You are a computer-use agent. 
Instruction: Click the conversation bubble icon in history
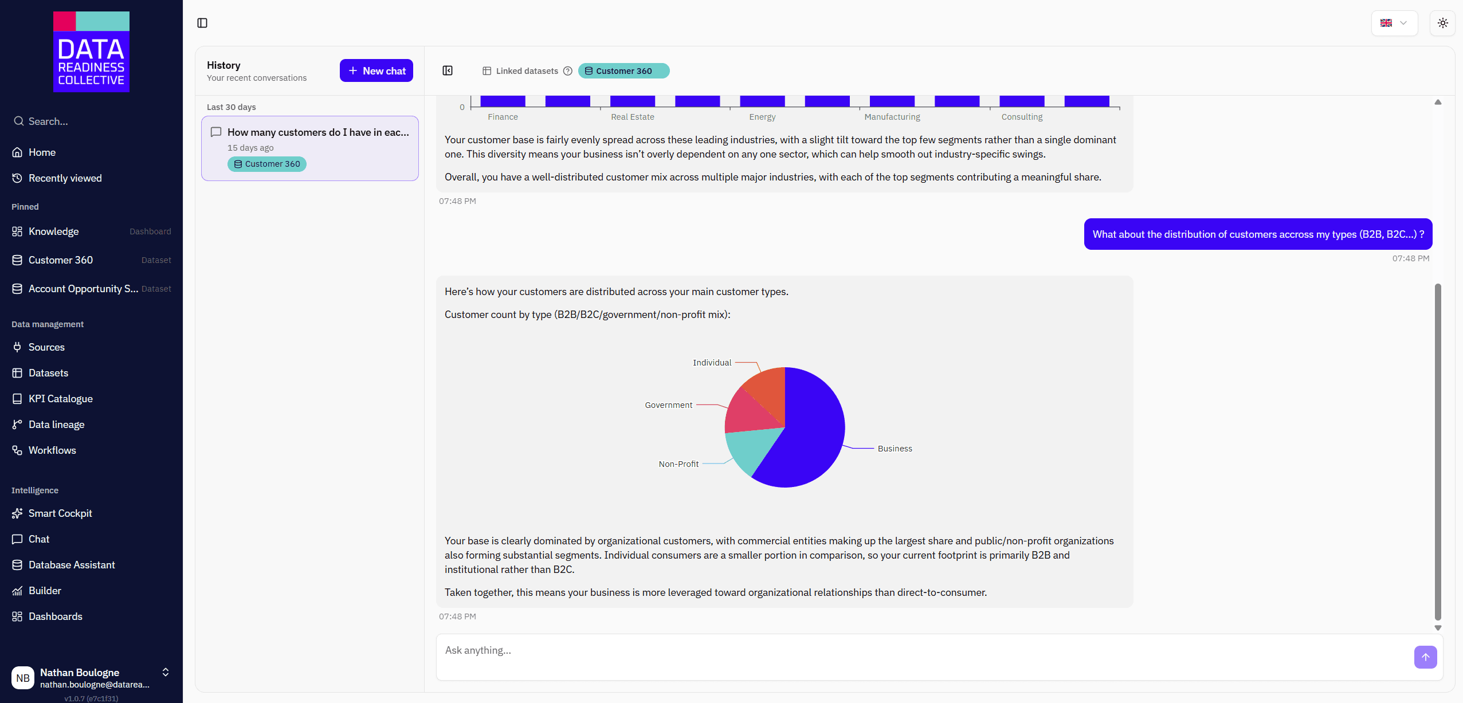[x=216, y=132]
